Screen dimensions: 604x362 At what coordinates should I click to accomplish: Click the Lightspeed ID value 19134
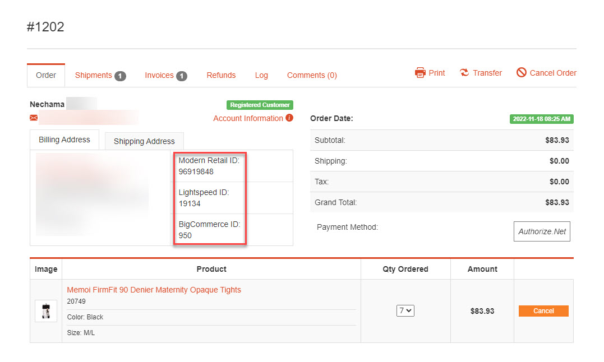pos(190,203)
